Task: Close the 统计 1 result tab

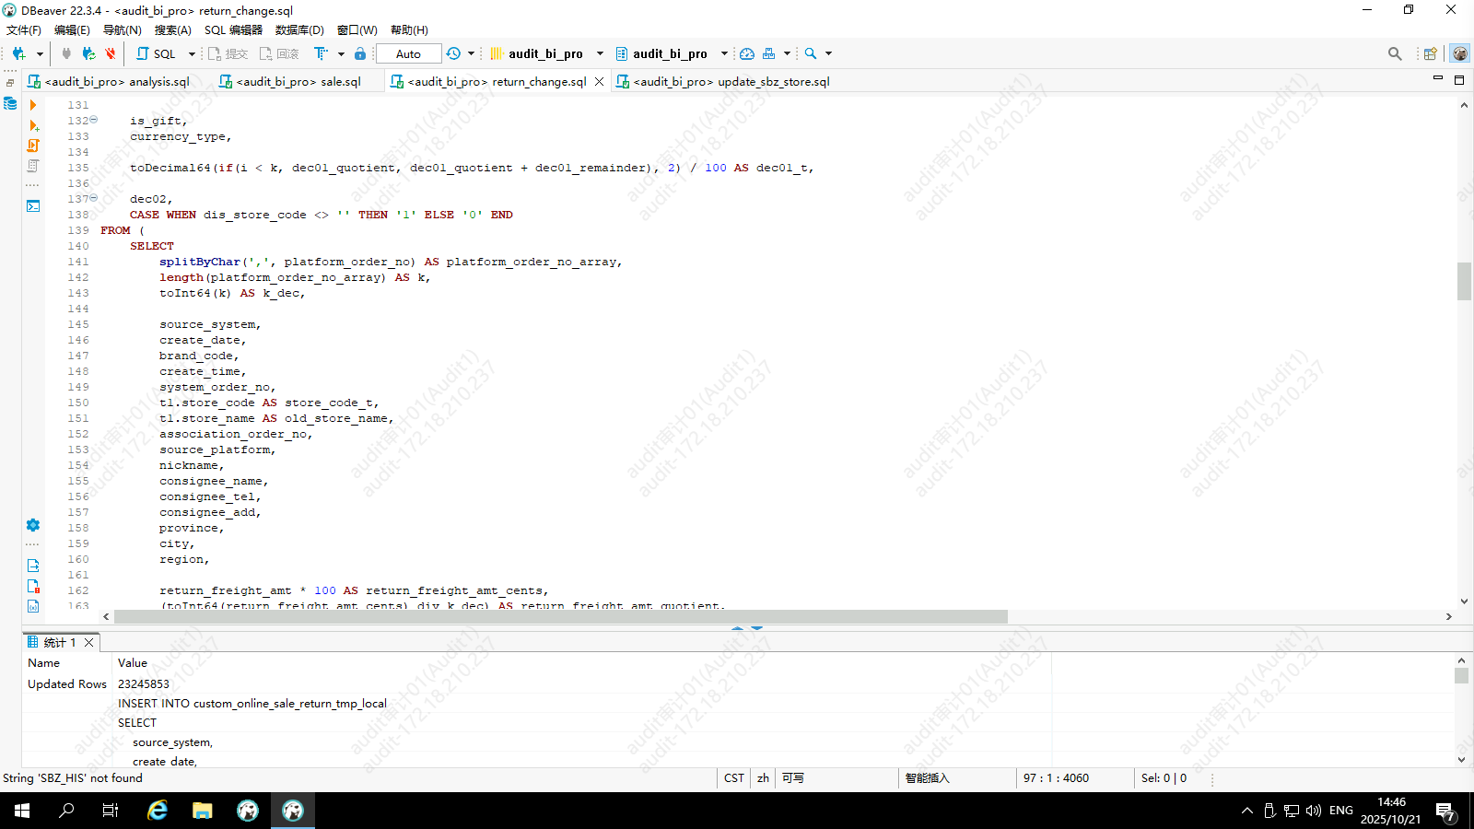Action: 89,642
